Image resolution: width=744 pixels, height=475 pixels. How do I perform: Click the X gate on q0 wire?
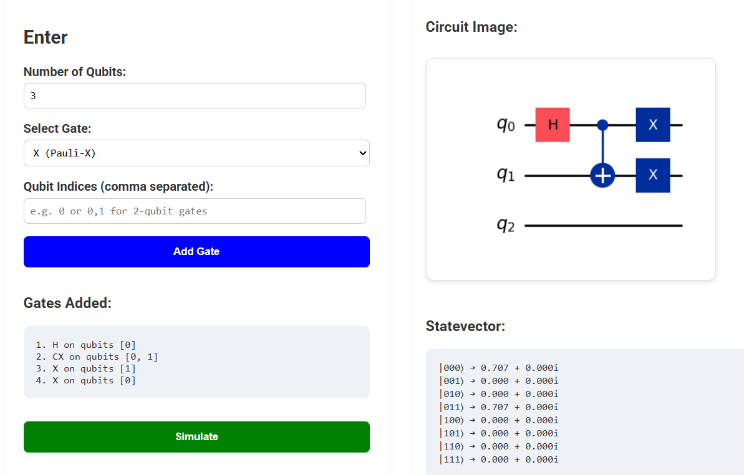point(652,125)
